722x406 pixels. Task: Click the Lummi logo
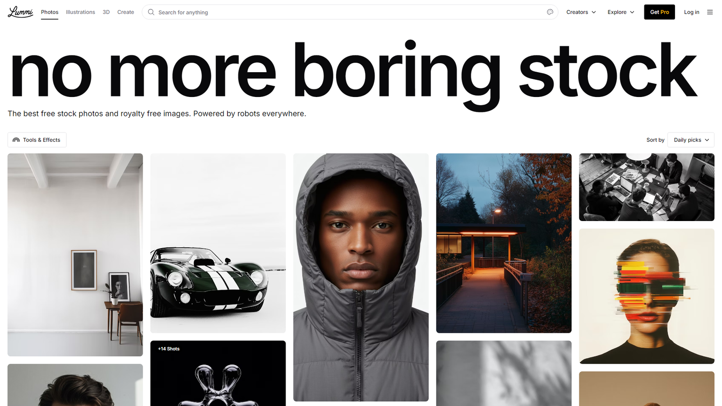click(x=20, y=12)
